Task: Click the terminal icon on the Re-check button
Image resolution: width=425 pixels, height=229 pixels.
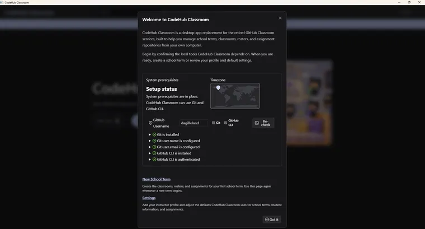Action: point(257,123)
